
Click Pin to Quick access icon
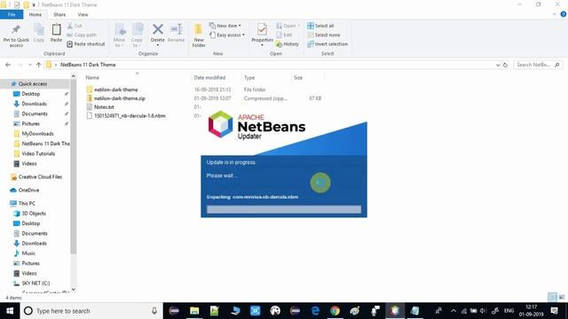point(16,29)
